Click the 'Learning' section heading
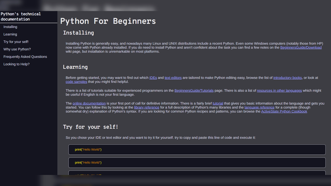The height and width of the screenshot is (186, 331). click(x=75, y=67)
